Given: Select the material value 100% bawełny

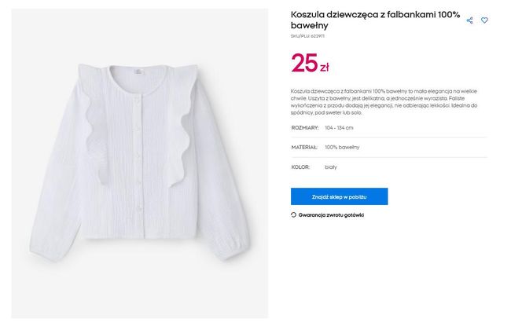Looking at the screenshot, I should 342,148.
